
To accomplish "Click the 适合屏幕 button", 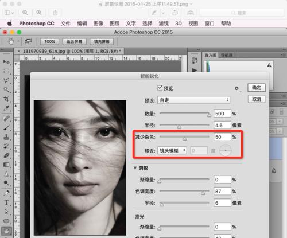I will (x=74, y=41).
